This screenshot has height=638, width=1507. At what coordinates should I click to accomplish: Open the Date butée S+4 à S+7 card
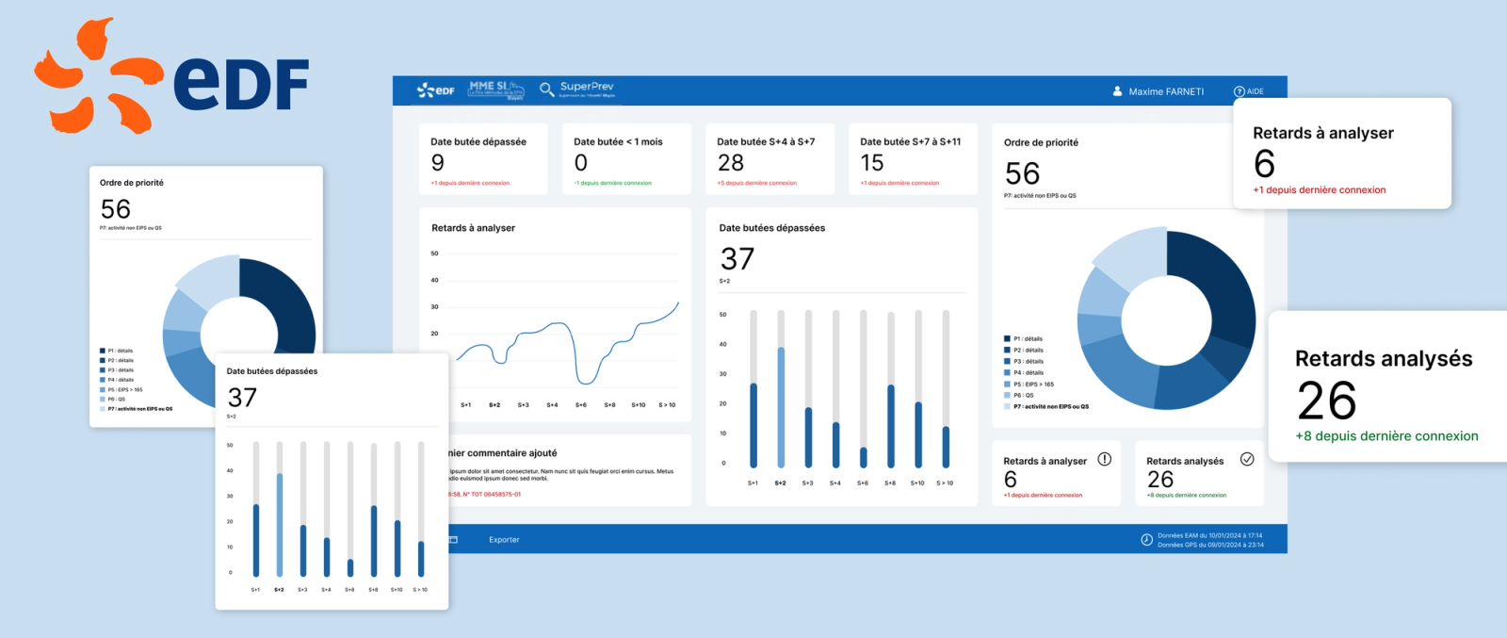[x=770, y=159]
